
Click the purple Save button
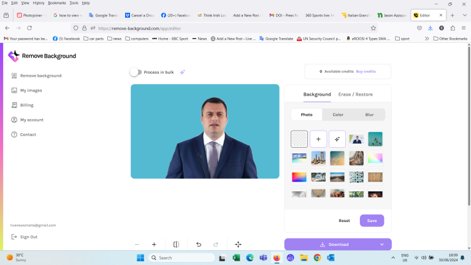(x=372, y=221)
